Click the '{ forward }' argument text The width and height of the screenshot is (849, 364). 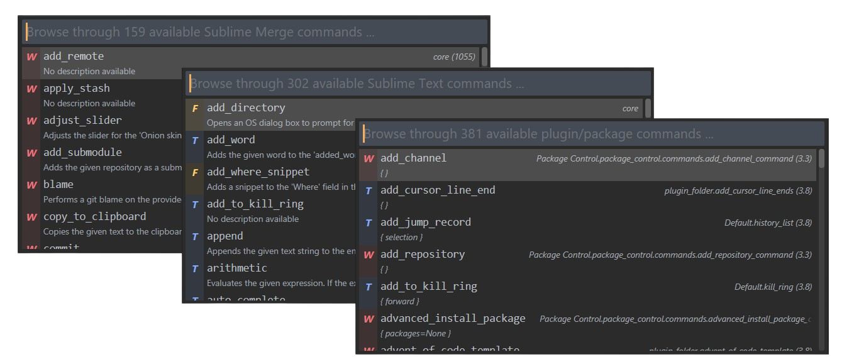400,301
